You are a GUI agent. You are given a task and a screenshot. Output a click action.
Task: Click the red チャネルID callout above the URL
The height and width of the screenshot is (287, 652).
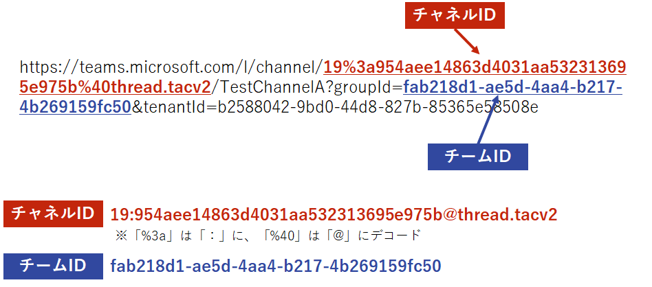coord(455,14)
